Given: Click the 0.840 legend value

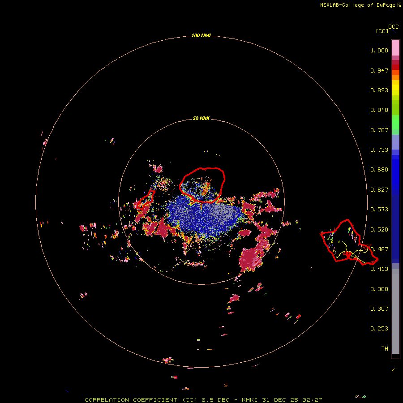Looking at the screenshot, I should (x=379, y=110).
